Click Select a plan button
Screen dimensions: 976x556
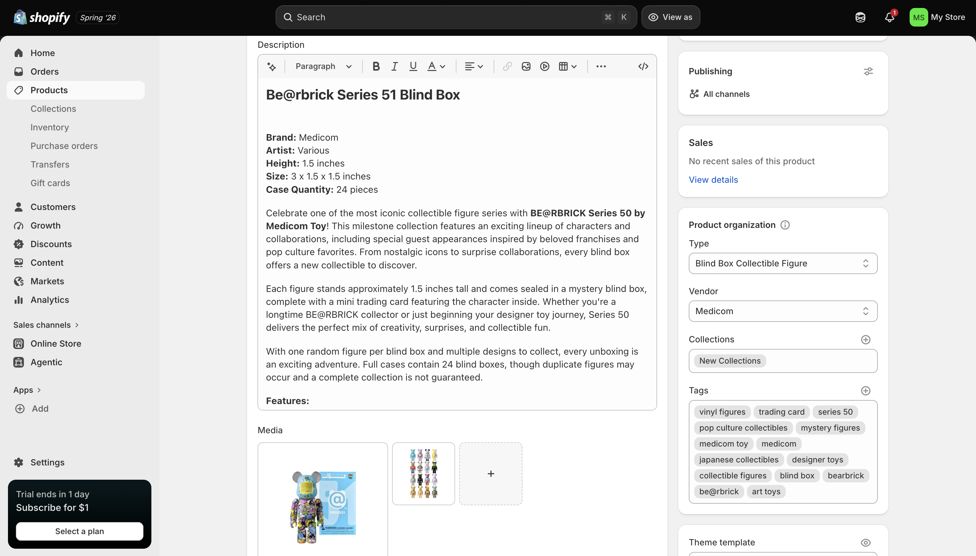pos(79,531)
